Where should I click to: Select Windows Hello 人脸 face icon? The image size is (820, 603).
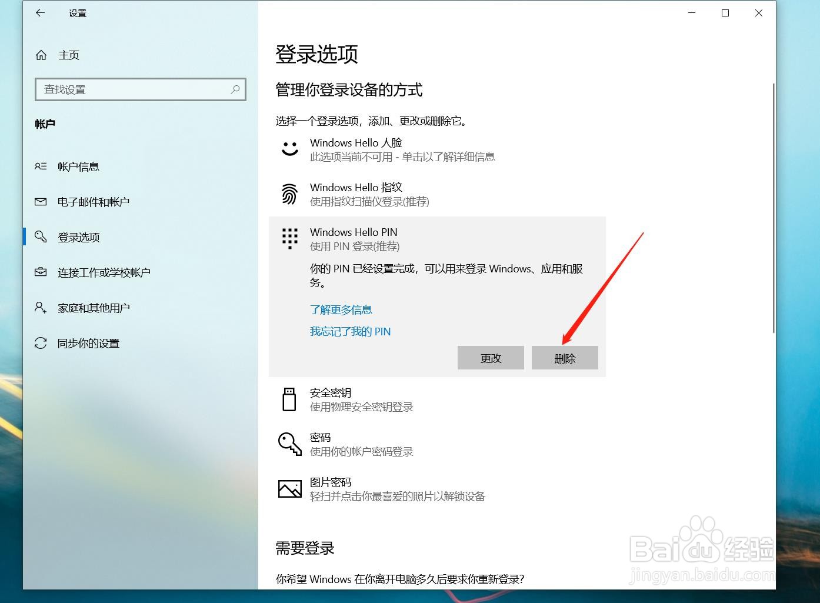coord(289,149)
